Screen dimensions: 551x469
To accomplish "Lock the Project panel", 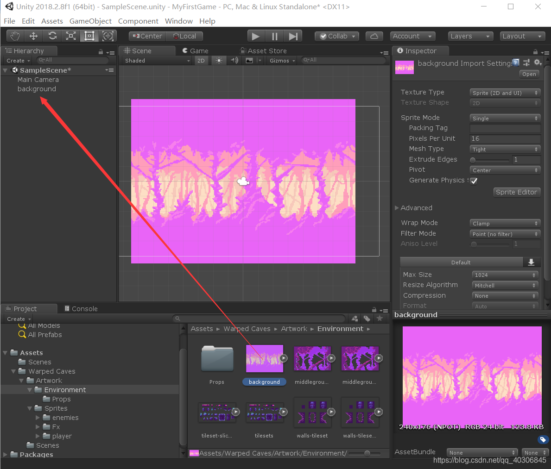I will (x=374, y=310).
